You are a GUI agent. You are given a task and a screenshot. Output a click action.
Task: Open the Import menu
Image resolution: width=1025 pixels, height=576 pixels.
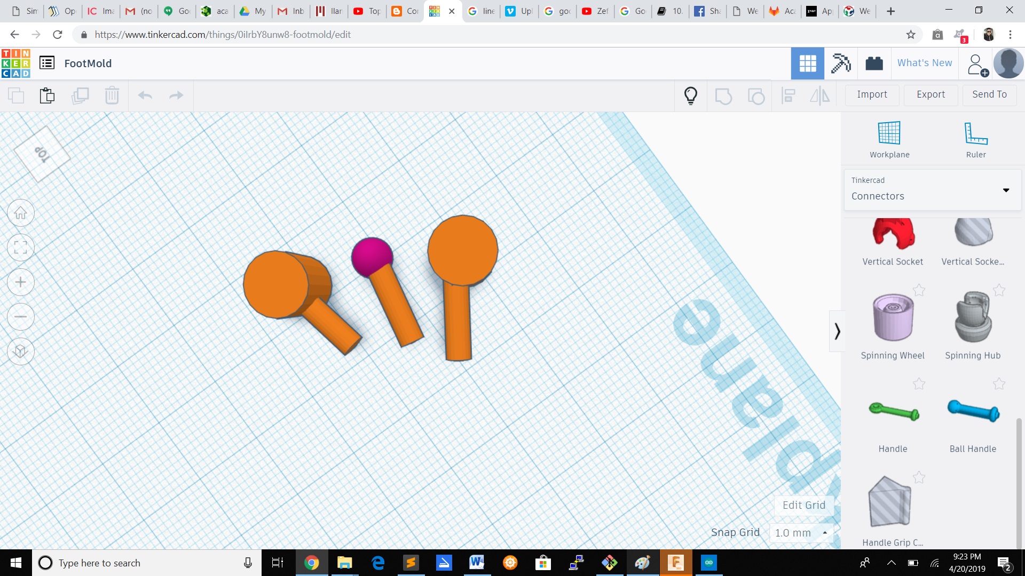point(872,94)
